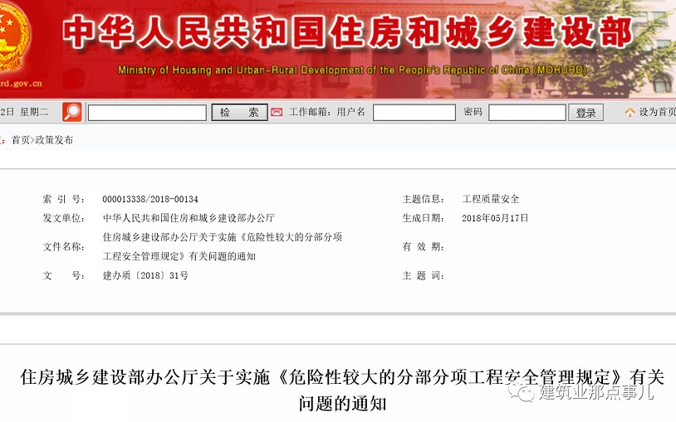676x422 pixels.
Task: Click the red mail envelope icon
Action: 277,113
